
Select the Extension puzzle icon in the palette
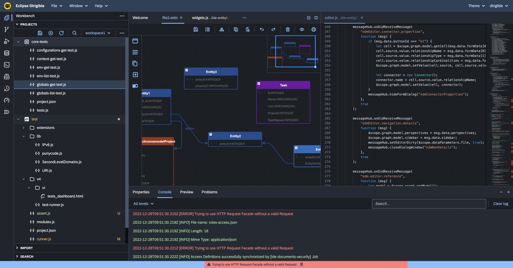click(135, 86)
